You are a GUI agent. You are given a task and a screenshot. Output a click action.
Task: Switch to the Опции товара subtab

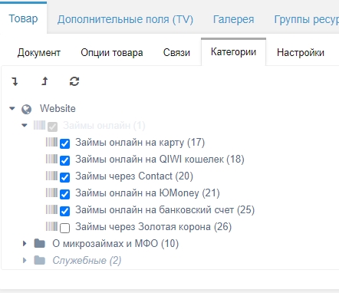(x=112, y=53)
